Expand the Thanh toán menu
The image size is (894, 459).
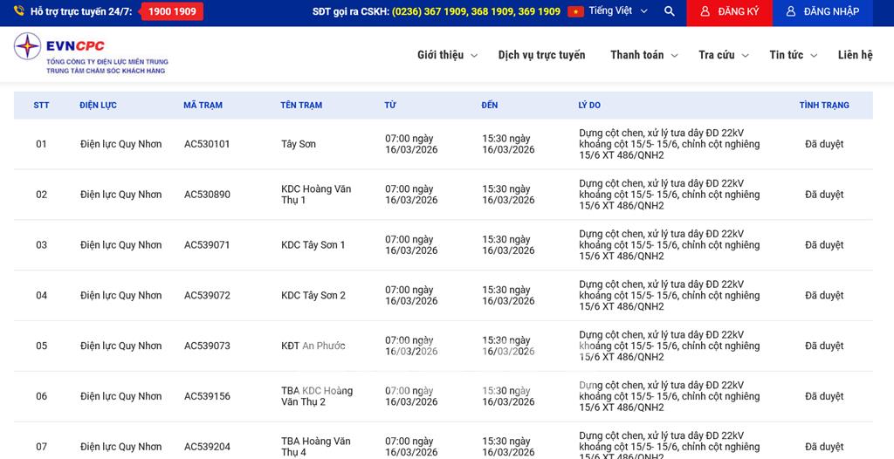pos(643,55)
